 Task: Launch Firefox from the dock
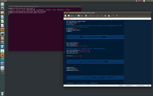coord(2,9)
